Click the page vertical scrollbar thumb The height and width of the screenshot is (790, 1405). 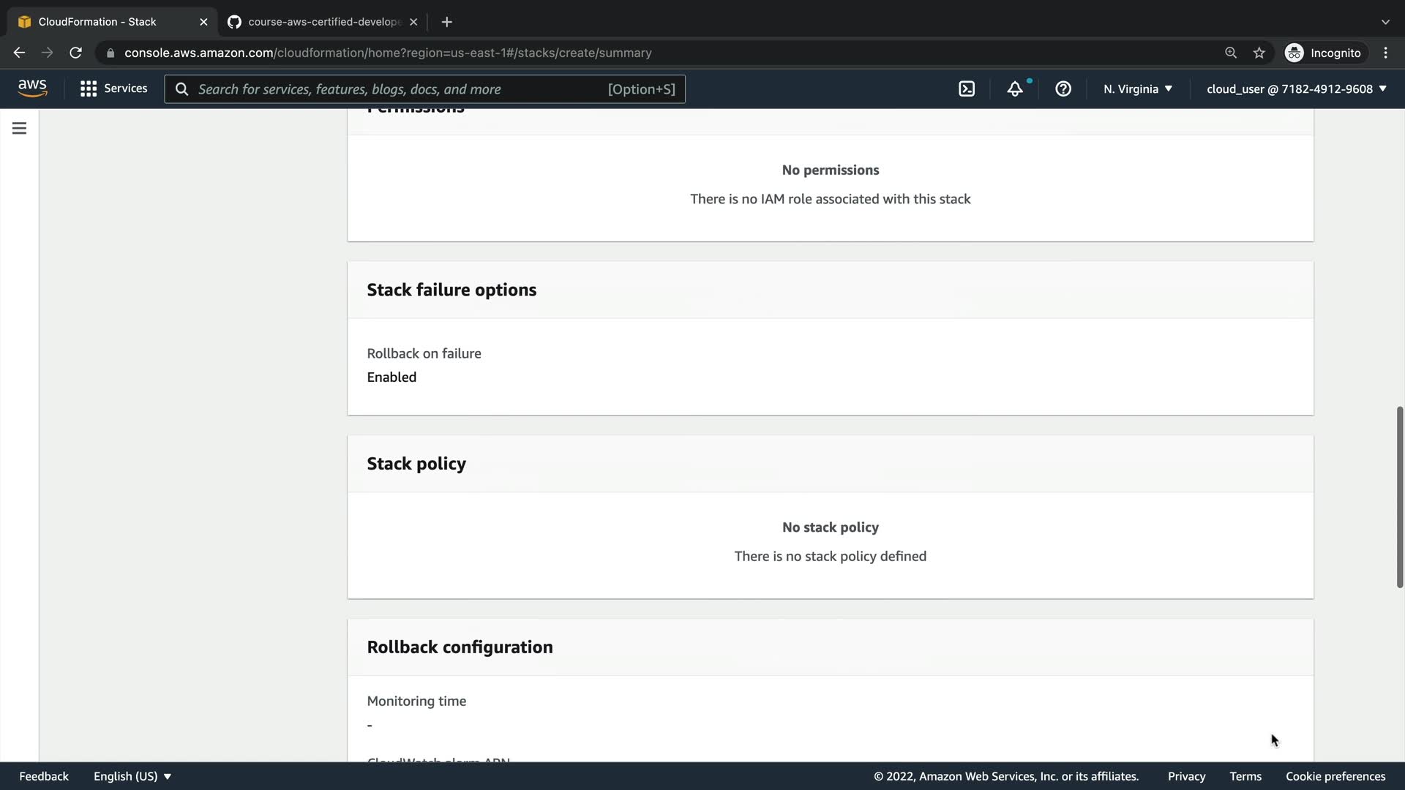click(x=1399, y=497)
